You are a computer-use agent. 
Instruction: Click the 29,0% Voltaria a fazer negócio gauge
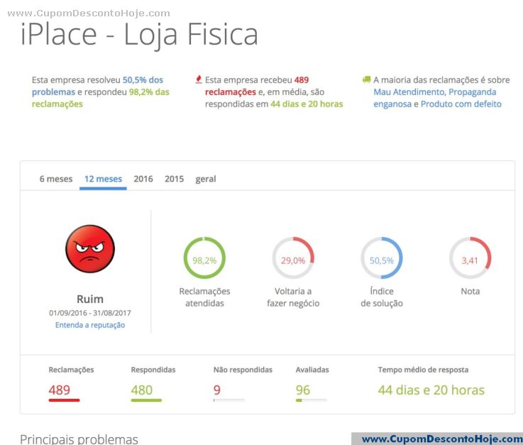pyautogui.click(x=293, y=258)
